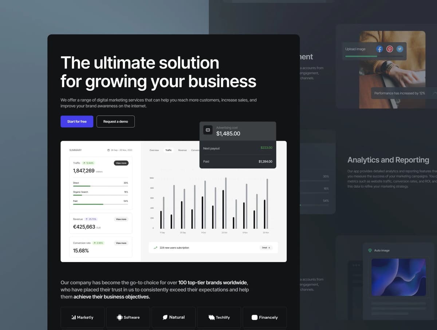437x330 pixels.
Task: Click the Marketly brand logo
Action: [83, 317]
